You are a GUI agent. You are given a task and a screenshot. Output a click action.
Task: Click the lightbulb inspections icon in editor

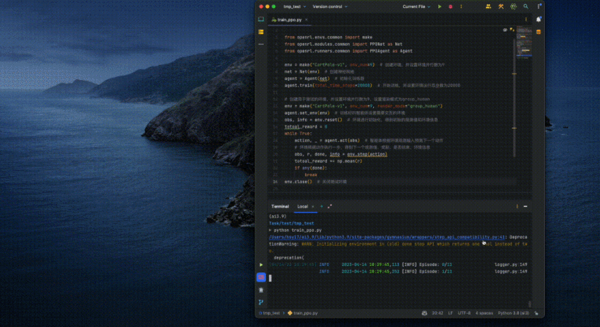click(512, 30)
